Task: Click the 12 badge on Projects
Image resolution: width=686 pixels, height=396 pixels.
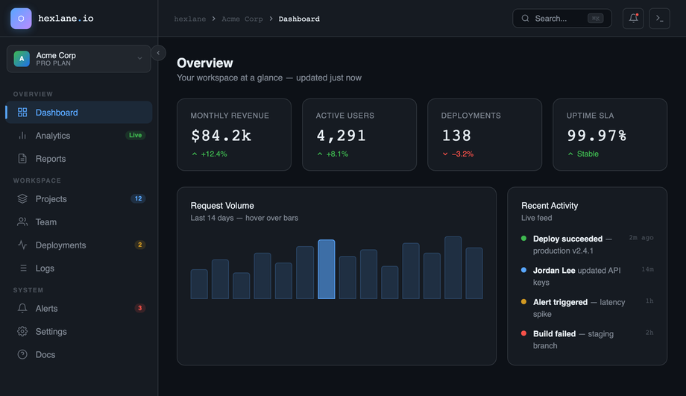Action: tap(138, 198)
